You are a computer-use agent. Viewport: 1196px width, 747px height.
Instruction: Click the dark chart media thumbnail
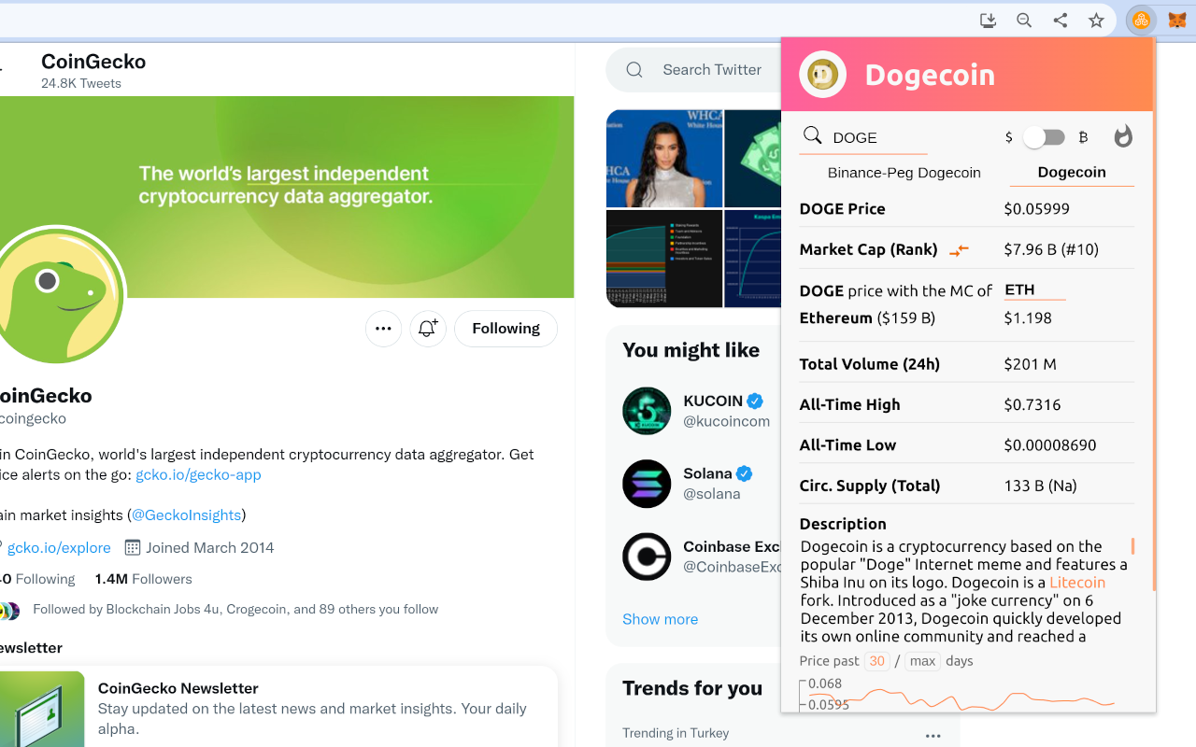(664, 259)
